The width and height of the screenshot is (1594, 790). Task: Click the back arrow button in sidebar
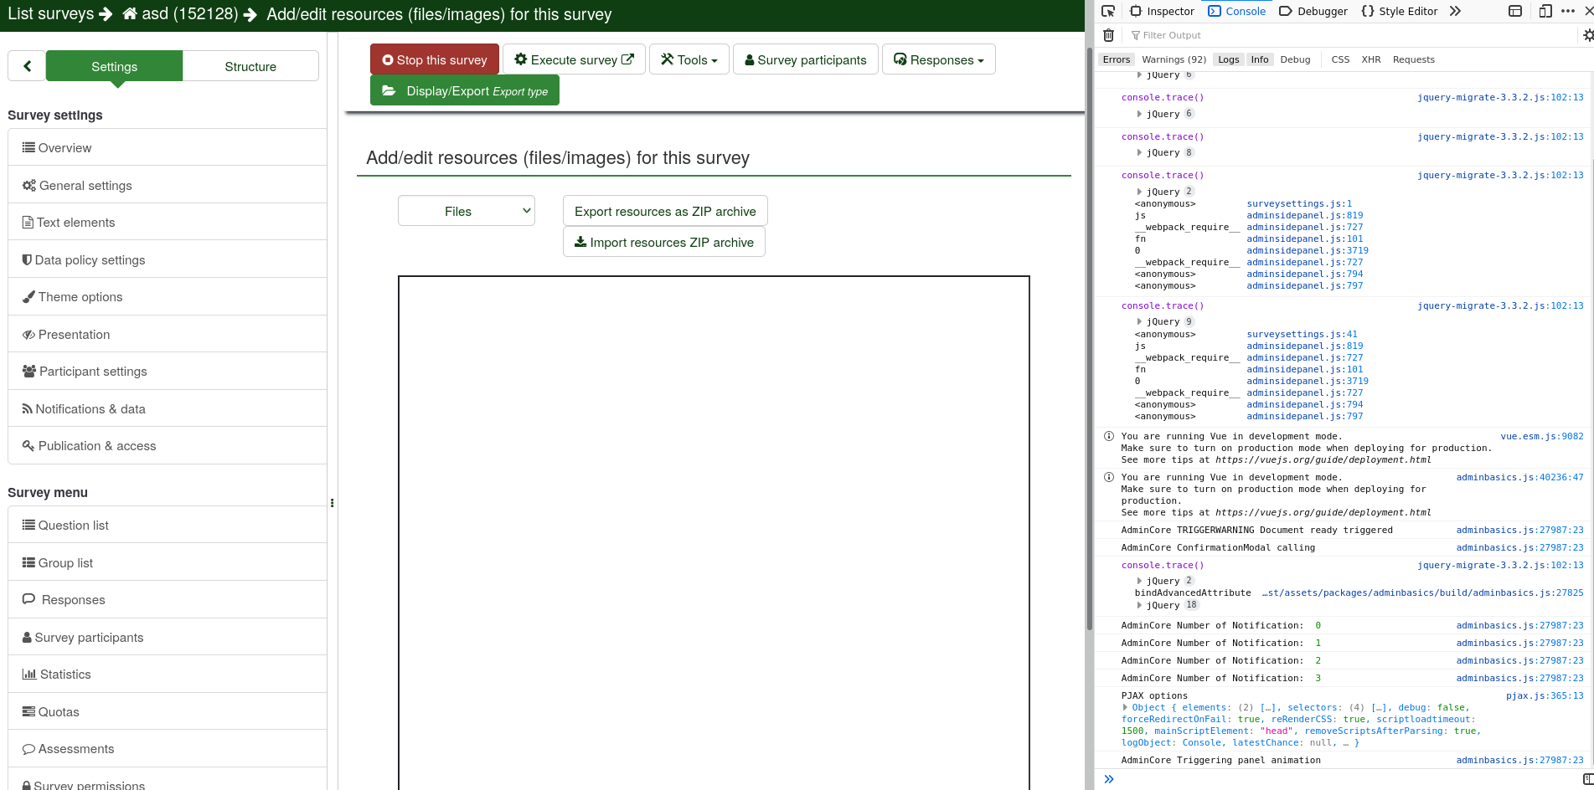click(27, 66)
